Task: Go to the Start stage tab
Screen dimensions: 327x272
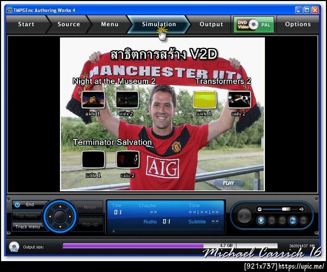Action: coord(26,24)
